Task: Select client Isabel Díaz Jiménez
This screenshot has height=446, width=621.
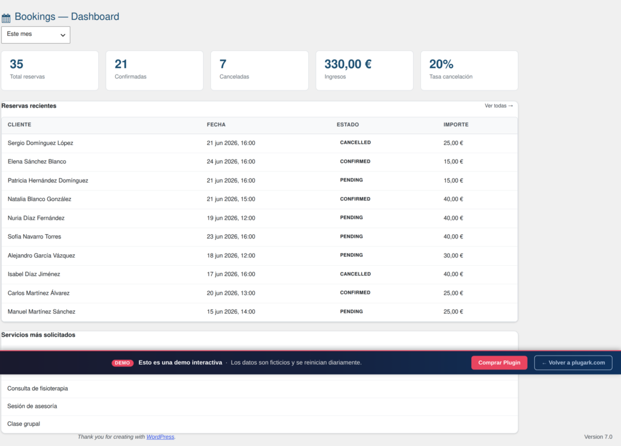Action: [x=34, y=274]
